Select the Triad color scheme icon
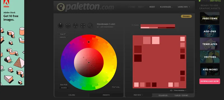 click(x=75, y=26)
